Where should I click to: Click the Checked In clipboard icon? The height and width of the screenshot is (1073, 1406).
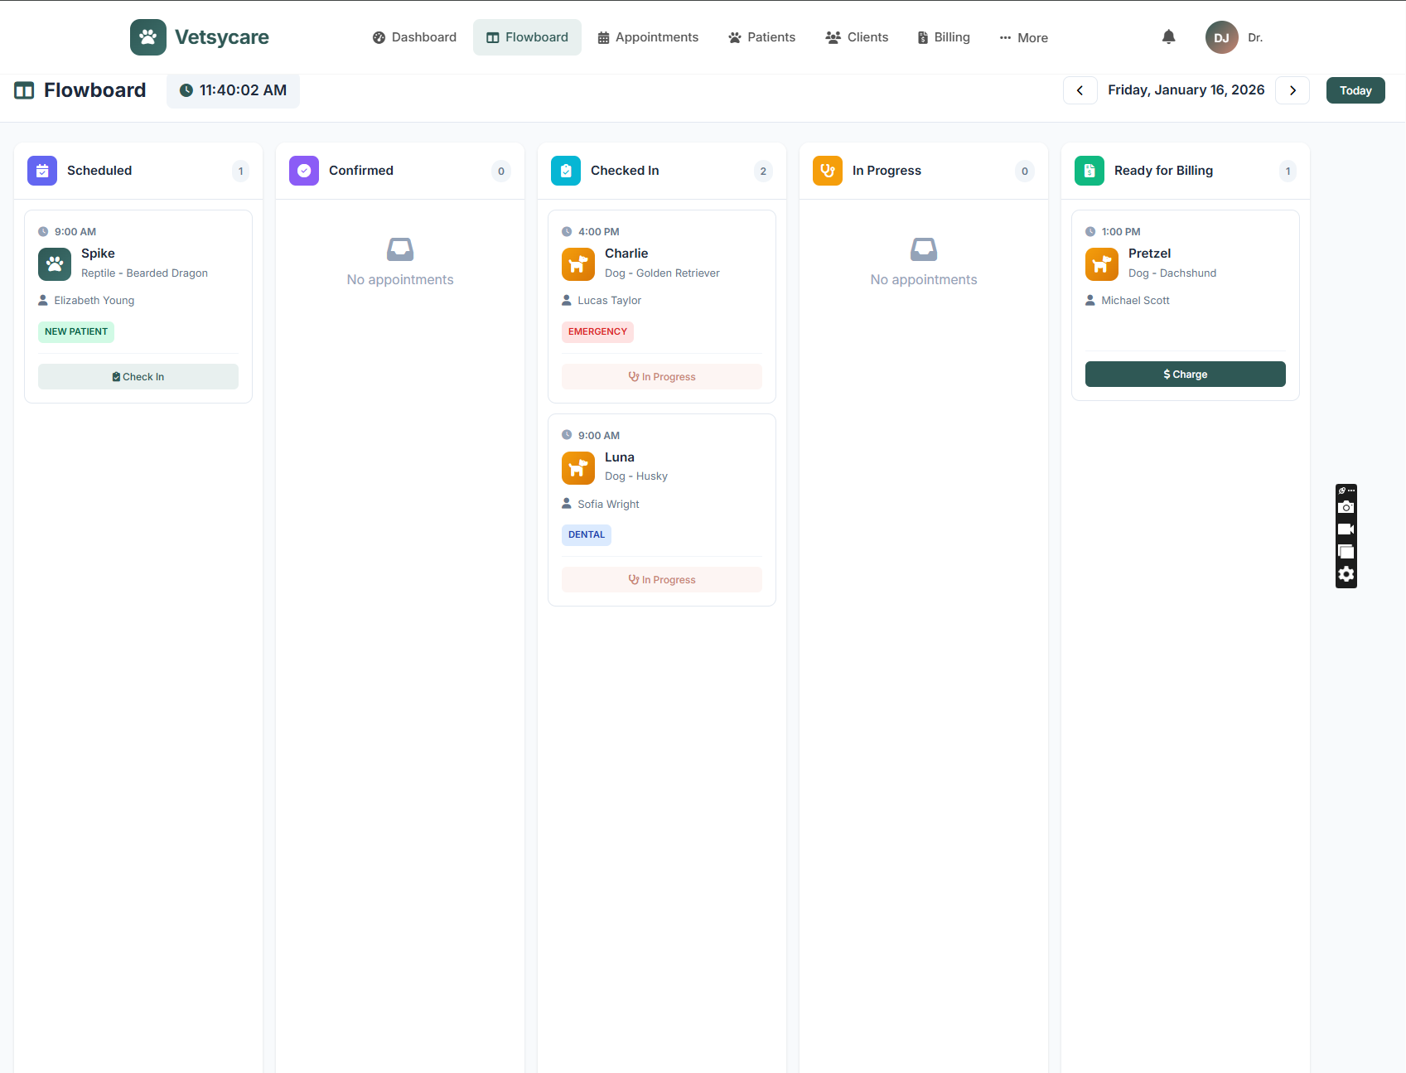point(566,171)
